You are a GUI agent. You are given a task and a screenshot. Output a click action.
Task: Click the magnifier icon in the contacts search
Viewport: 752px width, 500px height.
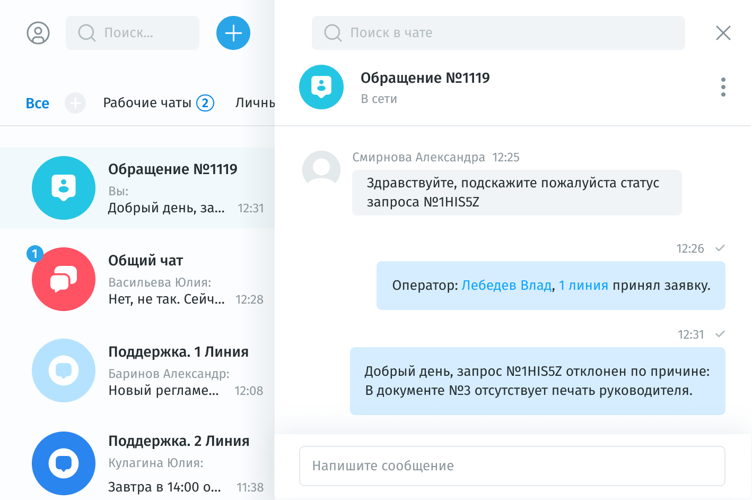[x=86, y=33]
